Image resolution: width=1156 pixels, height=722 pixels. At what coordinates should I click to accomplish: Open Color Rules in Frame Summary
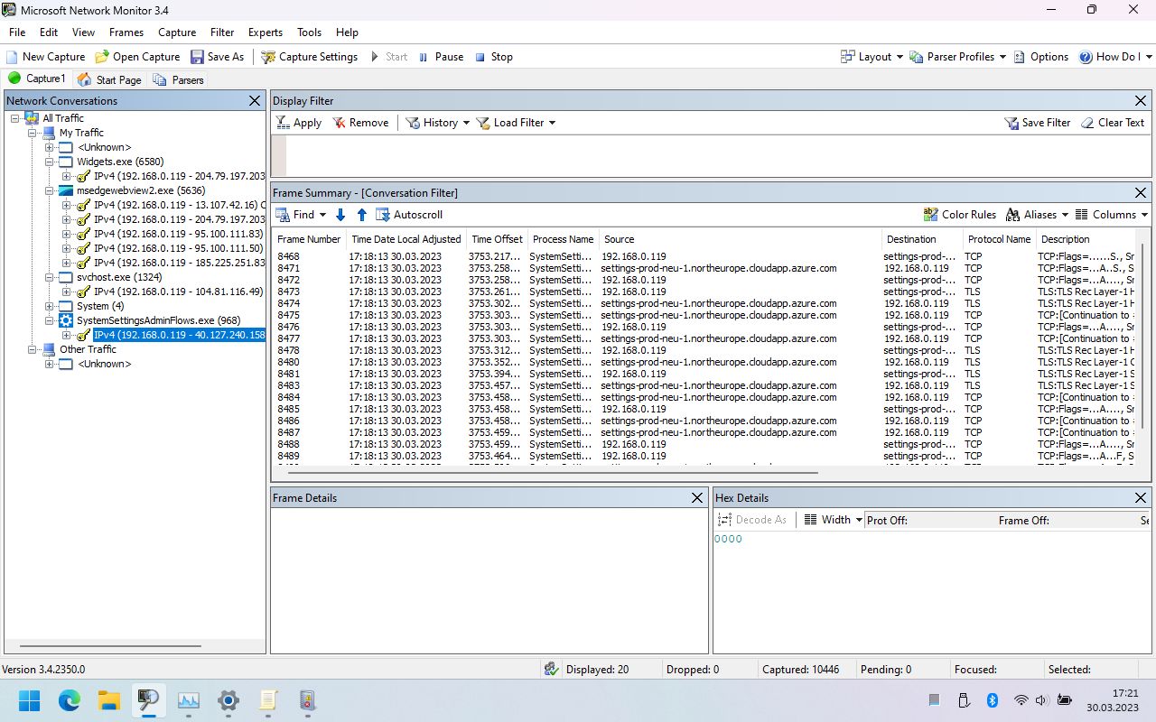point(959,215)
